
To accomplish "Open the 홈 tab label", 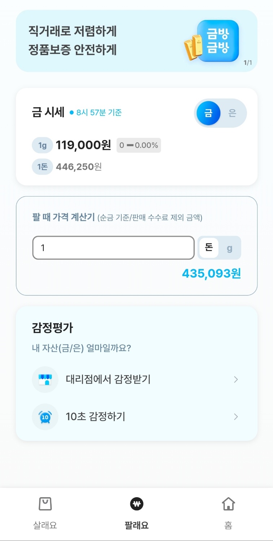I will point(228,525).
